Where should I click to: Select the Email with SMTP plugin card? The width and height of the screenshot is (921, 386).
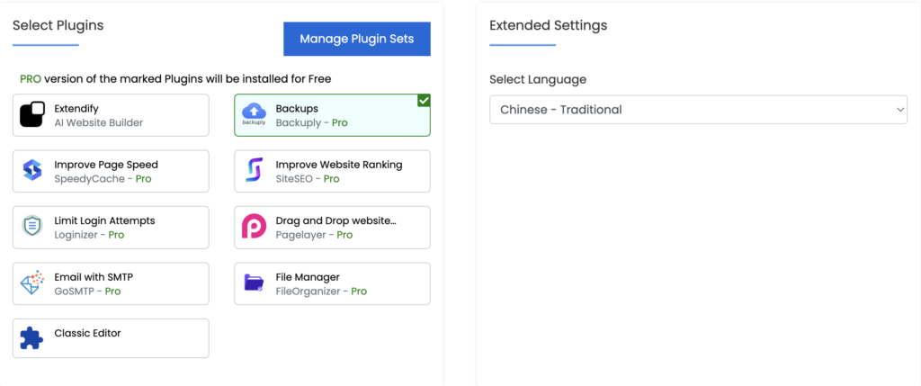click(111, 283)
